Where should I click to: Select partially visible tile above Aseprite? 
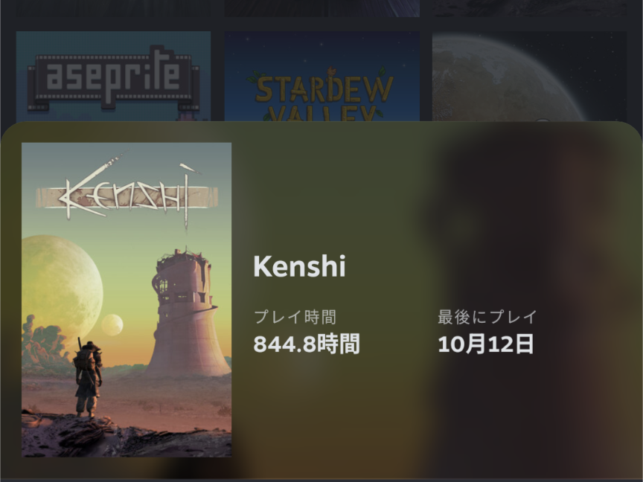coord(113,8)
